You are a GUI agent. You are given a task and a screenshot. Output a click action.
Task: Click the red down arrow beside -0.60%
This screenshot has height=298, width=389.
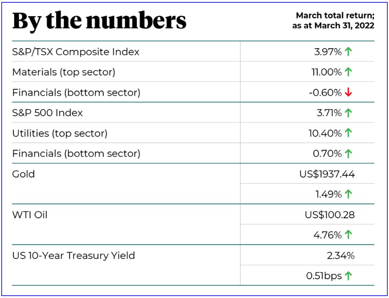pyautogui.click(x=348, y=93)
